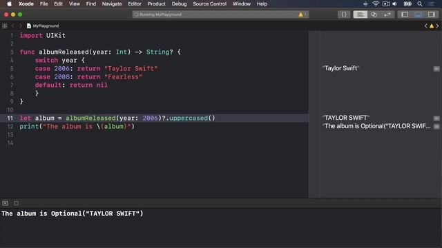Show Quick Look for "Taylor Swift" result
The width and height of the screenshot is (442, 248).
tap(436, 69)
